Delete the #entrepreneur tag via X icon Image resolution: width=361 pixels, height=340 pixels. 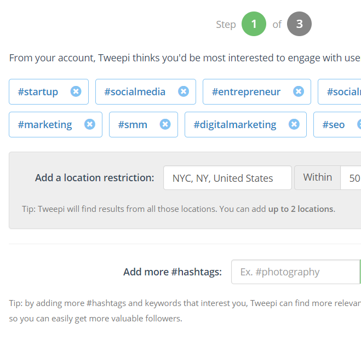pyautogui.click(x=299, y=91)
